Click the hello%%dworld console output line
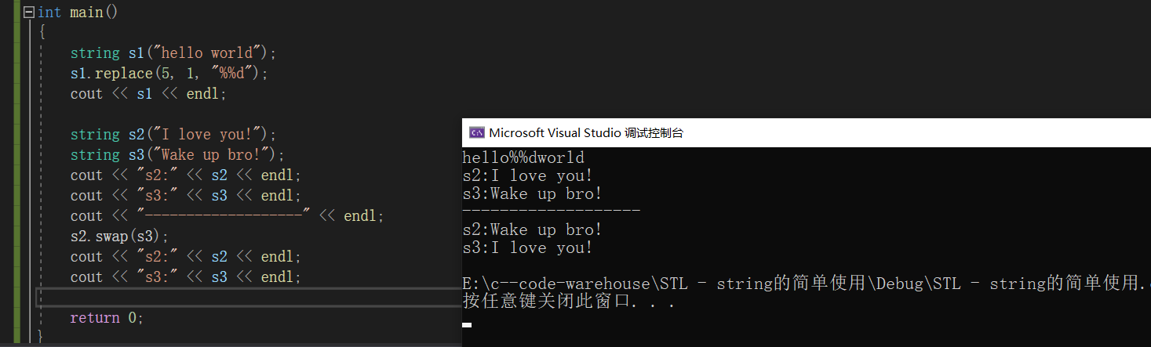This screenshot has width=1151, height=347. (x=523, y=158)
